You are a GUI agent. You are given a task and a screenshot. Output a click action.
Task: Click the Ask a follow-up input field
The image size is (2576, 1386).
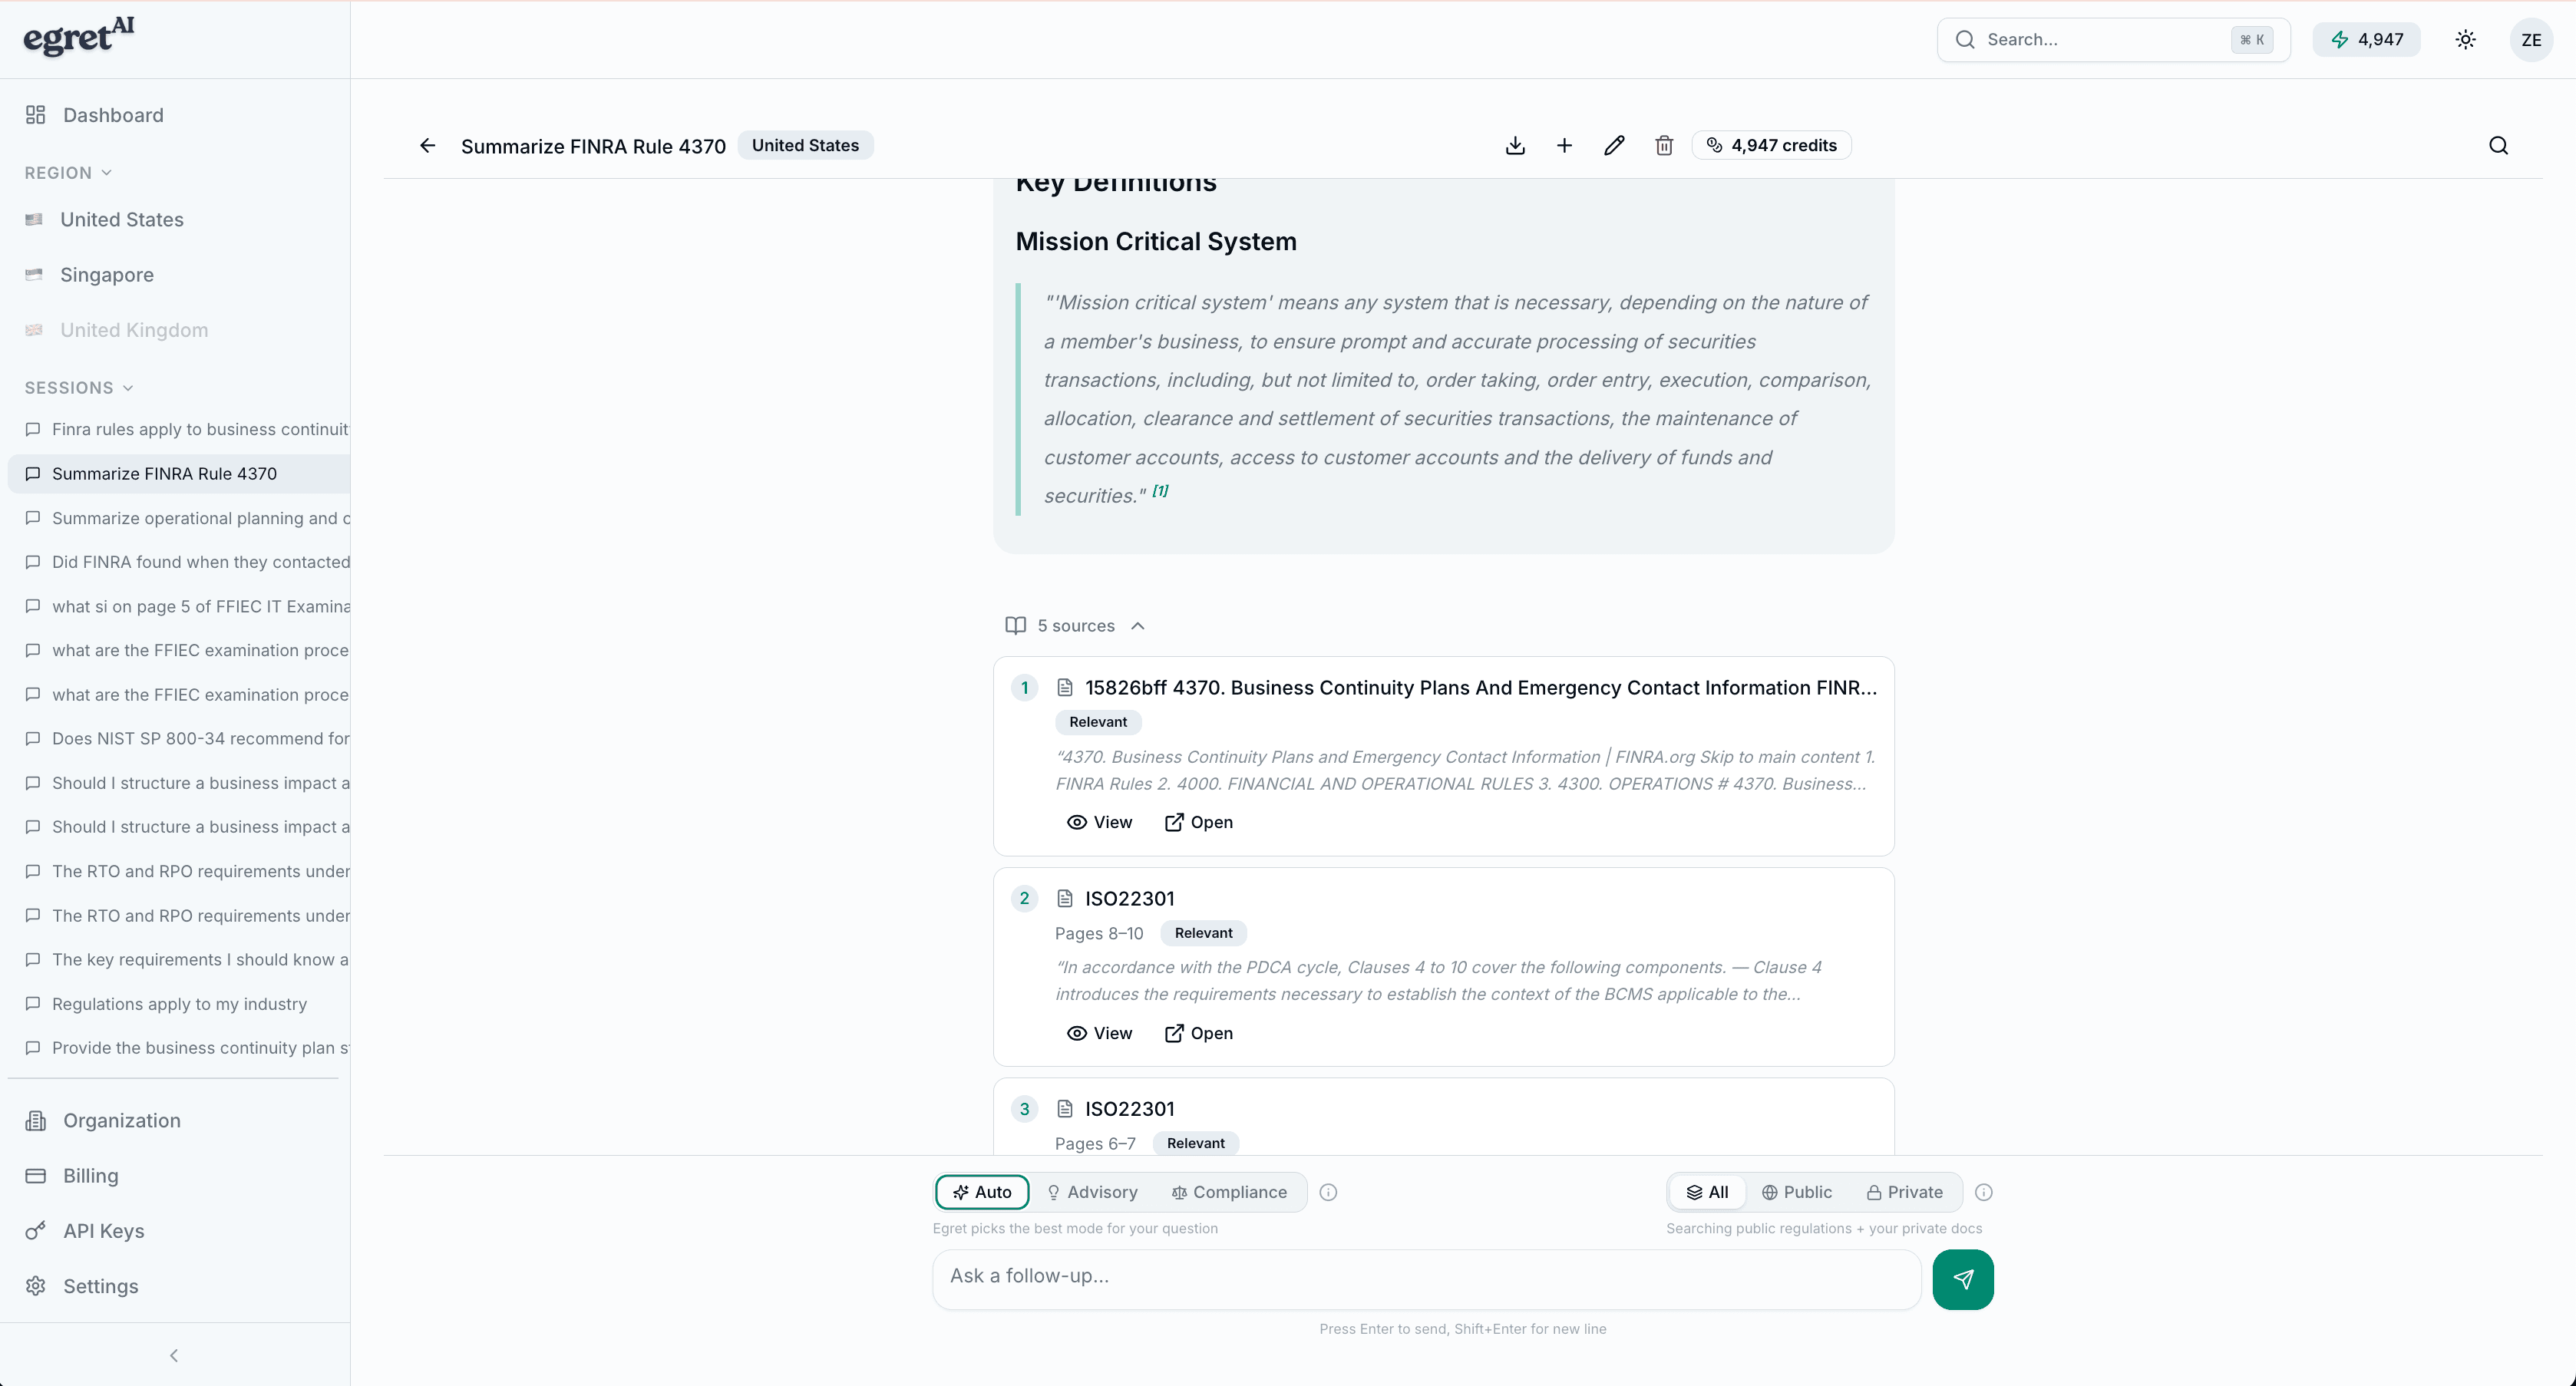pos(1426,1276)
